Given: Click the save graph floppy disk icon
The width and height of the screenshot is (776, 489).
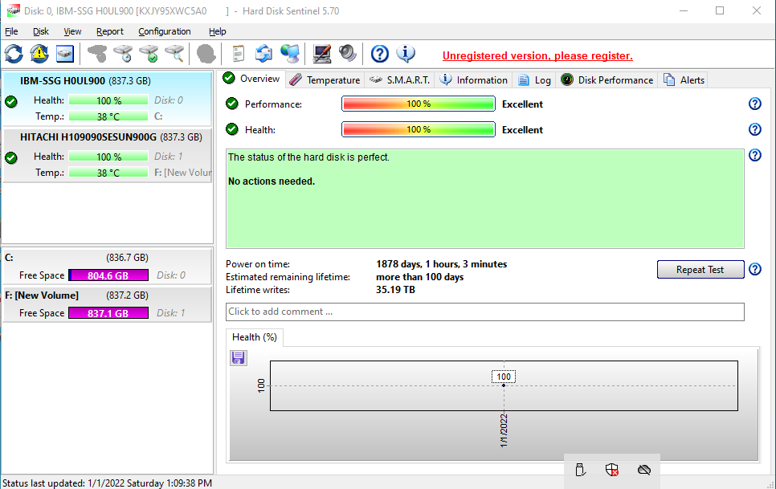Looking at the screenshot, I should [x=239, y=357].
